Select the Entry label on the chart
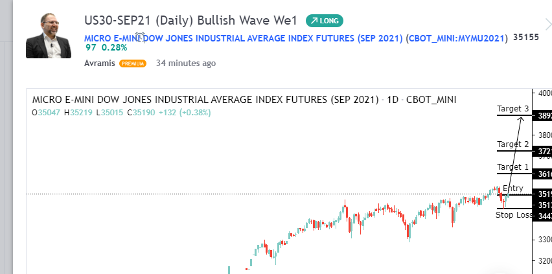 [x=512, y=188]
